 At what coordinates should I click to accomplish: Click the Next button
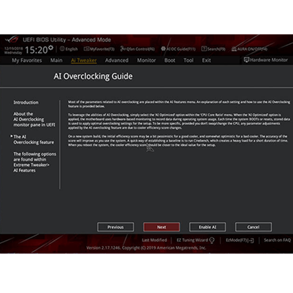point(162,227)
